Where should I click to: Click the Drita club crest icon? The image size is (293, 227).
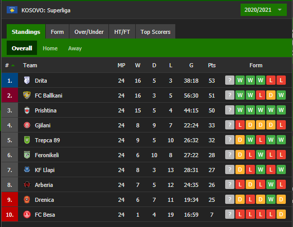coord(27,80)
